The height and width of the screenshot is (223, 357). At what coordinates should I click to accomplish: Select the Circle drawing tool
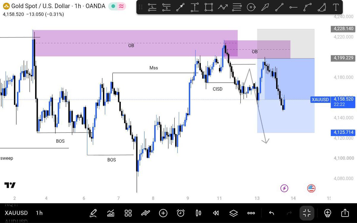point(251,7)
